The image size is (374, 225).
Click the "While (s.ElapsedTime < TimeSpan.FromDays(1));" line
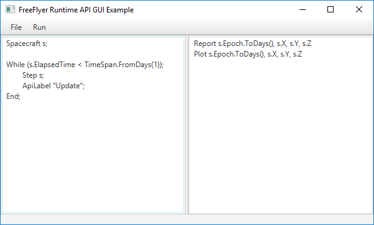(85, 65)
